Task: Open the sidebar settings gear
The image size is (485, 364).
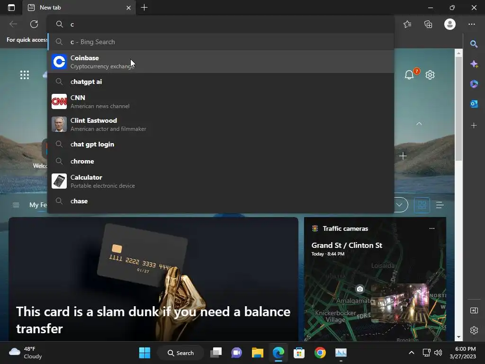Action: coord(474,330)
